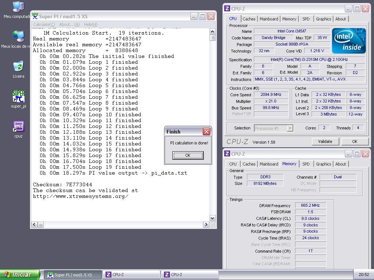Switch to Caches tab in top CPU-Z
The height and width of the screenshot is (280, 374).
coord(249,19)
